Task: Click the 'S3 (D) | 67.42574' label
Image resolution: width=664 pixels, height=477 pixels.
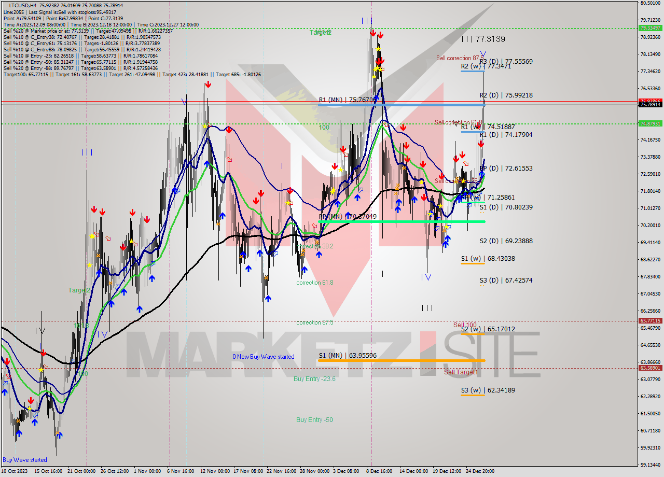Action: (506, 280)
